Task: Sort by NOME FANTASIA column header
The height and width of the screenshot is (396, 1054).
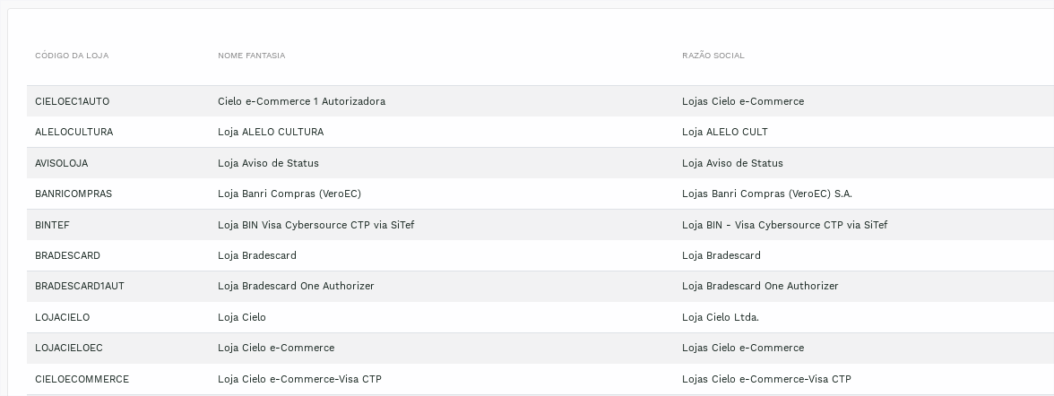Action: [251, 56]
